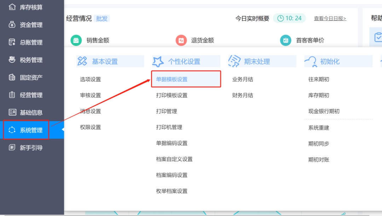This screenshot has height=216, width=382.
Task: Open 打印管理 entry
Action: tap(167, 111)
